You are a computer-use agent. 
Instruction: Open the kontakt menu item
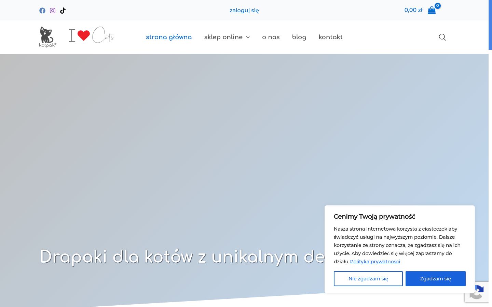[331, 37]
